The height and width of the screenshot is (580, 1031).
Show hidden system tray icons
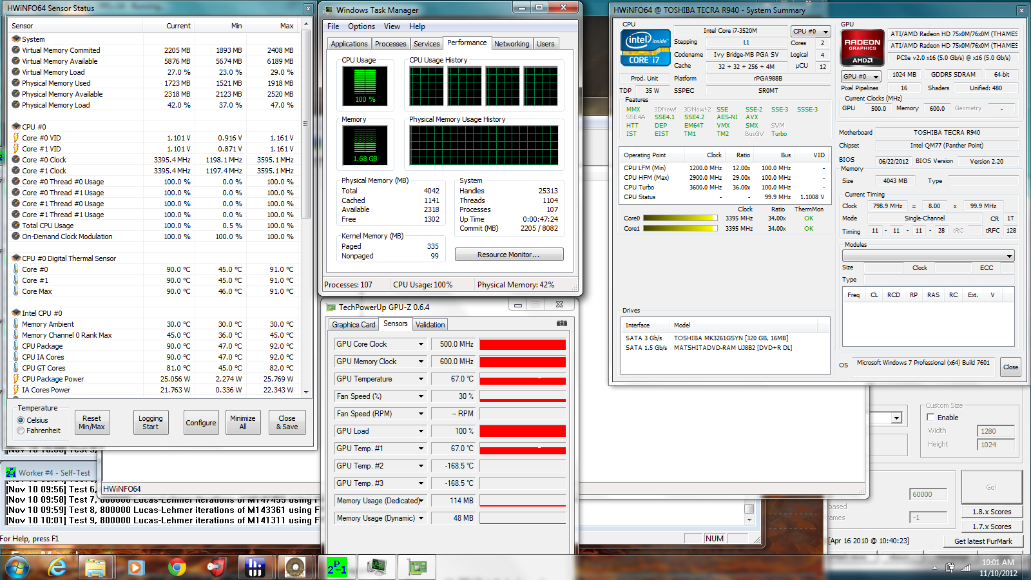[x=934, y=568]
